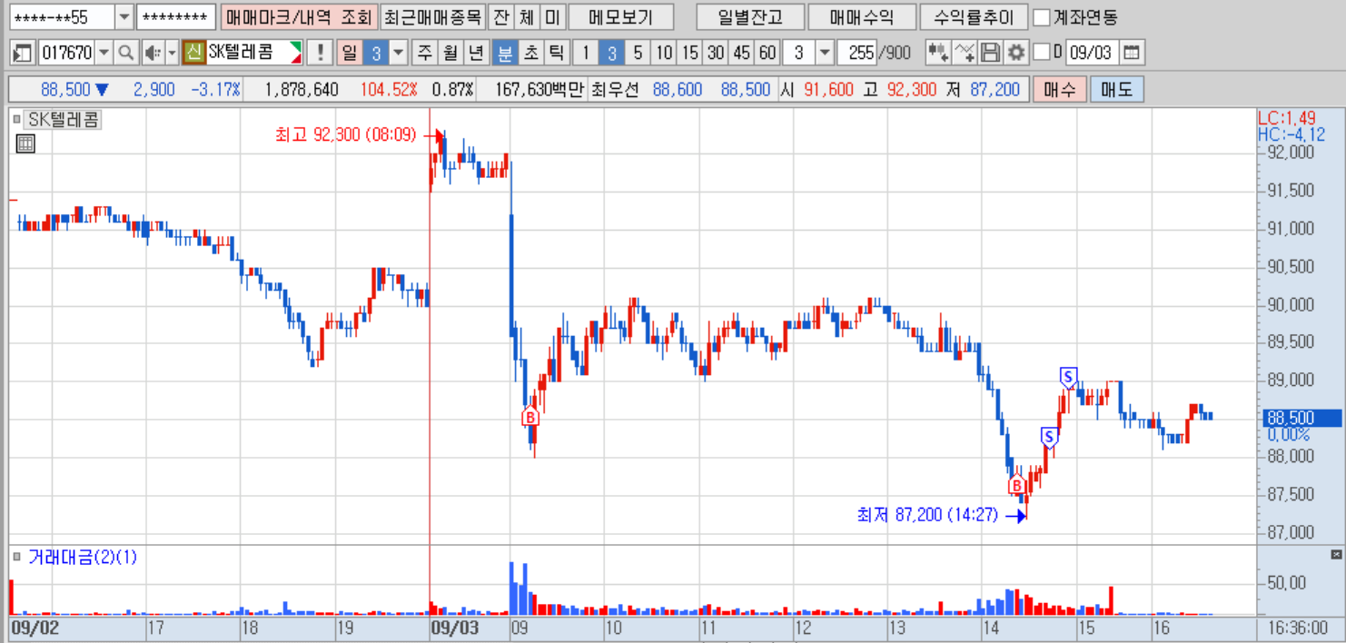
Task: Enable the 계좌연동 checkbox
Action: tap(1043, 17)
